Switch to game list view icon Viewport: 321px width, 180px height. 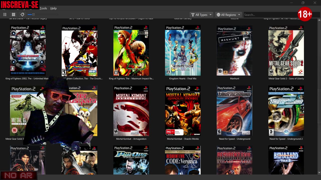pos(5,15)
